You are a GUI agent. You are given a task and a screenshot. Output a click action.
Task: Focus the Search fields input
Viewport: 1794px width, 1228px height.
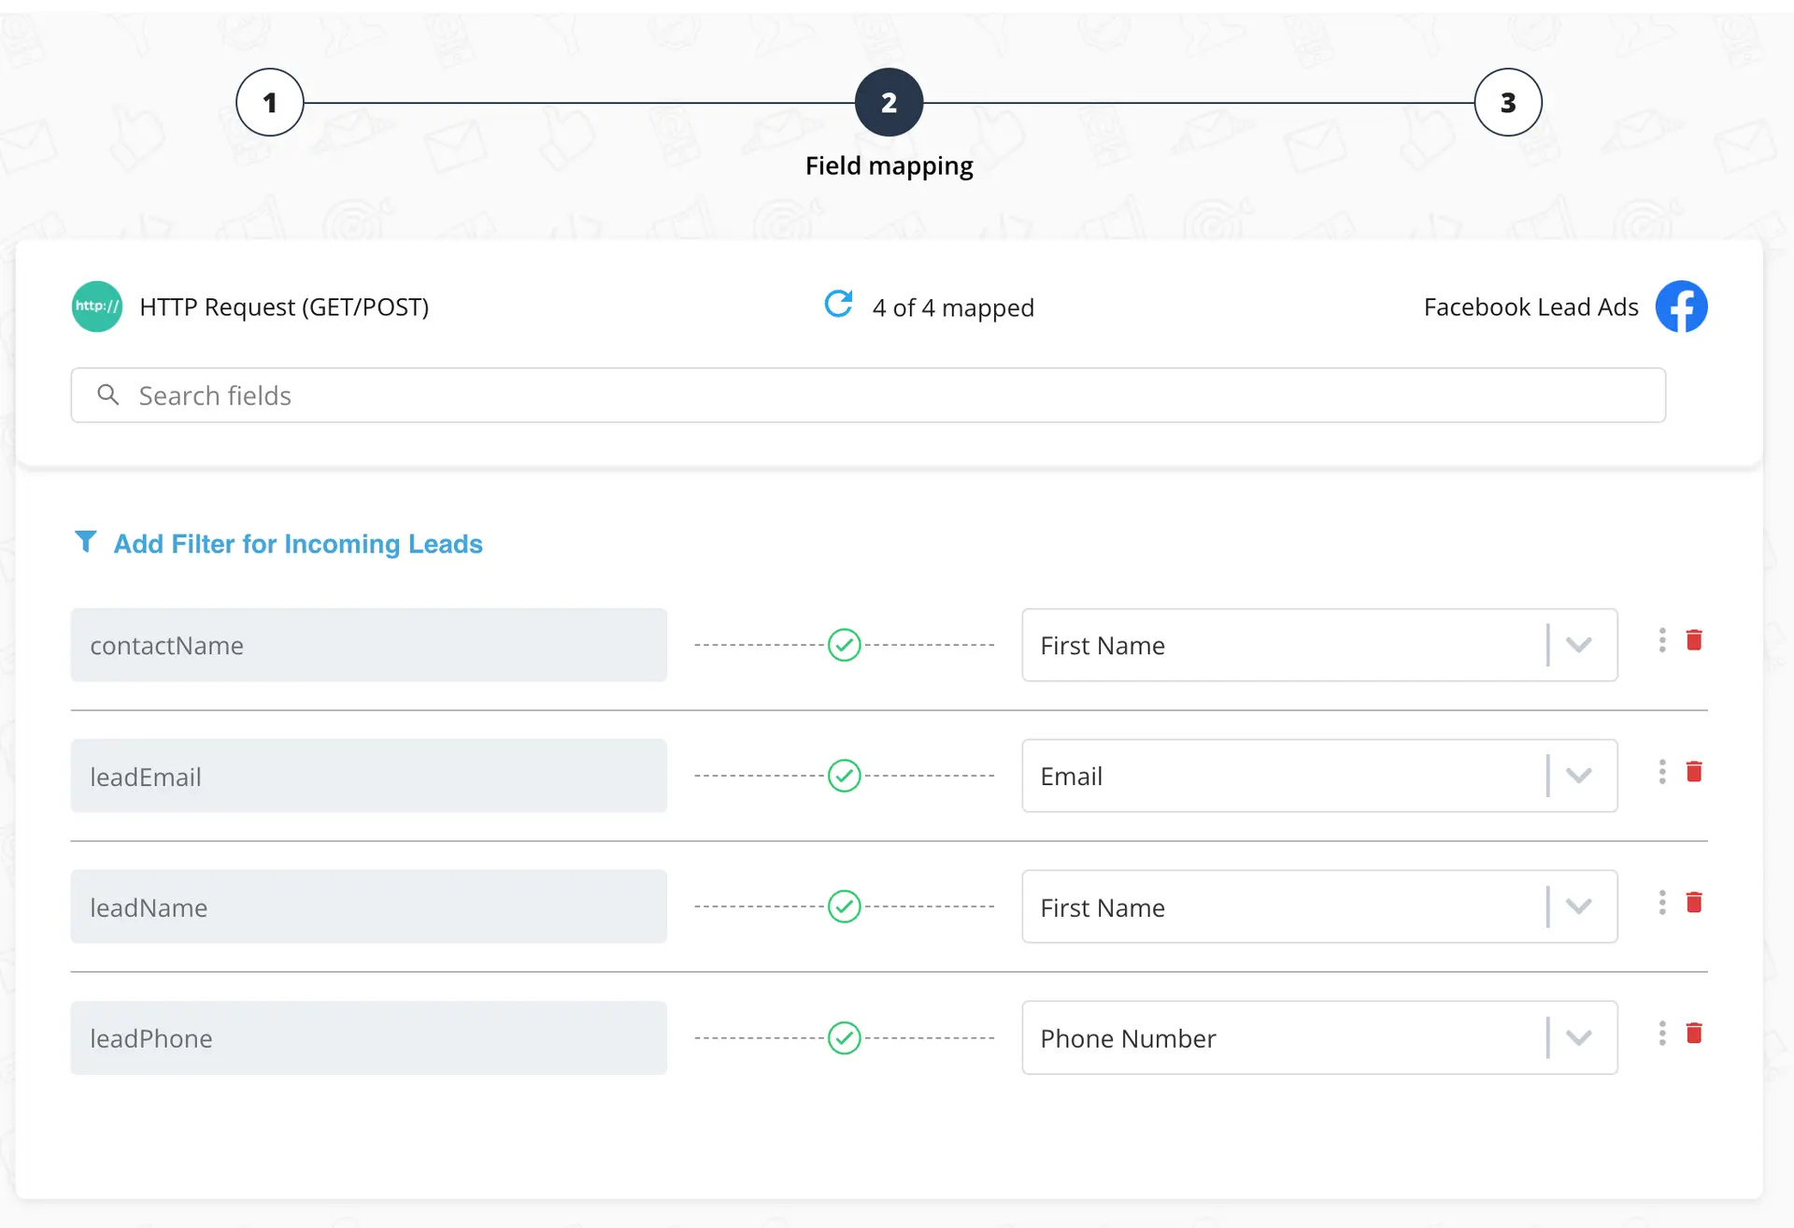867,395
